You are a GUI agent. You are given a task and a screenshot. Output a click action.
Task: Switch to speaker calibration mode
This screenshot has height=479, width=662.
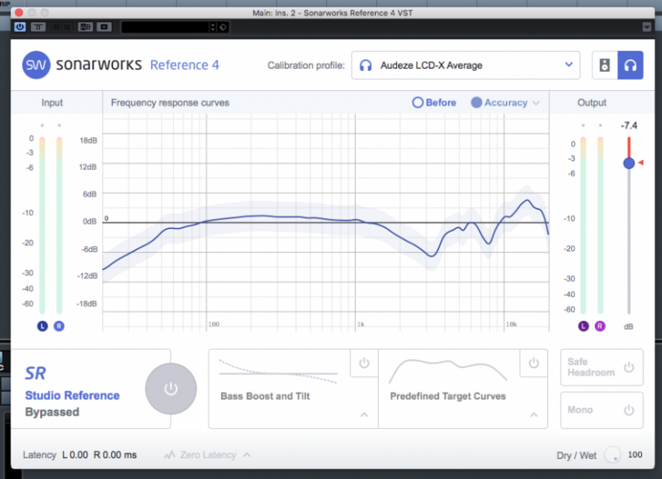tap(605, 65)
